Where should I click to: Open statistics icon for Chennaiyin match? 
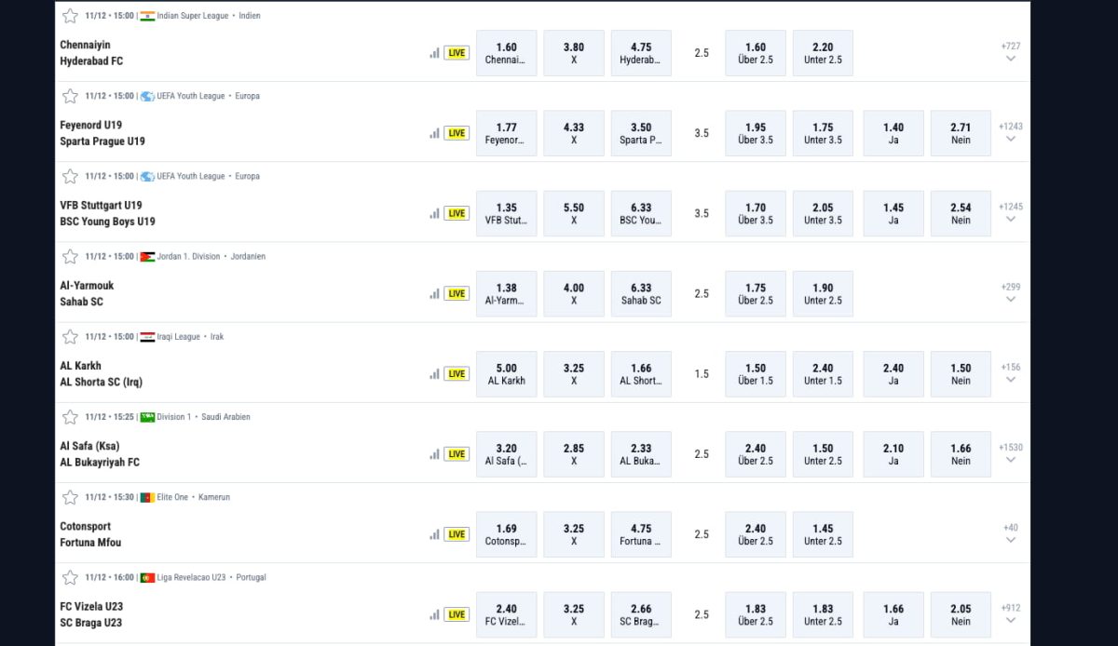click(434, 53)
